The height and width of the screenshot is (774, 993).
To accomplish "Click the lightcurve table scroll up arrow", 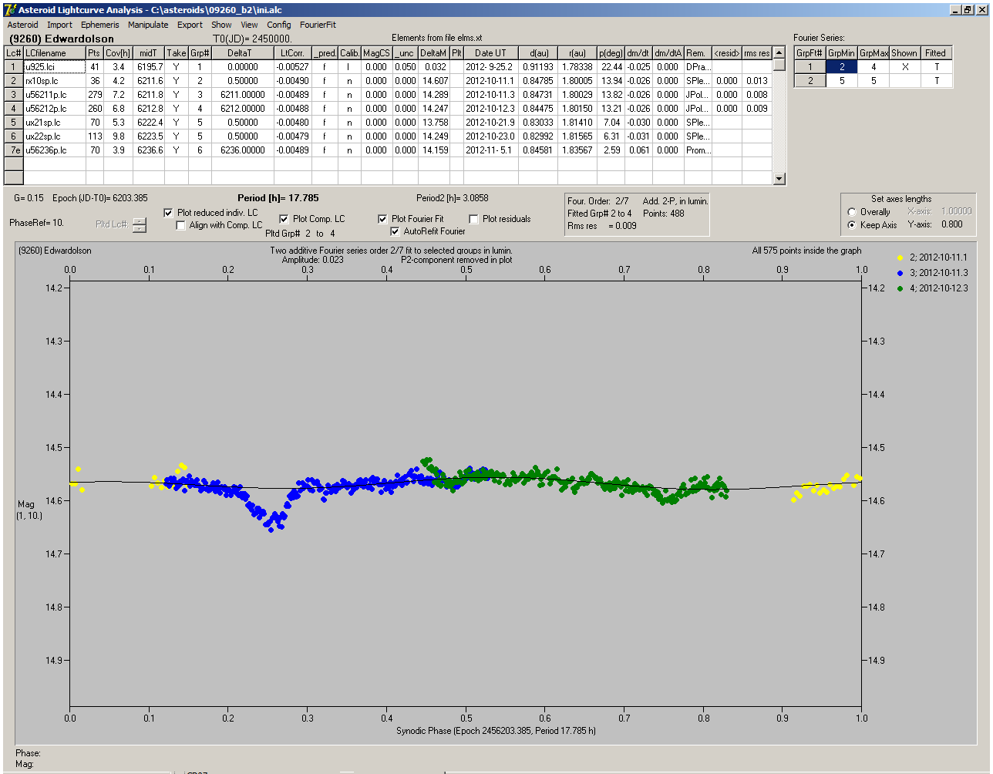I will (779, 53).
